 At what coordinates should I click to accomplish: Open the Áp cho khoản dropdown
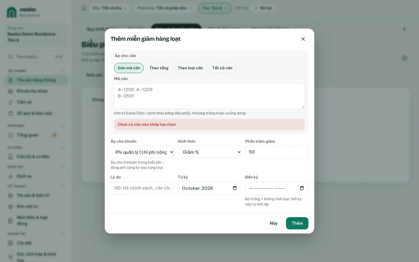point(142,152)
